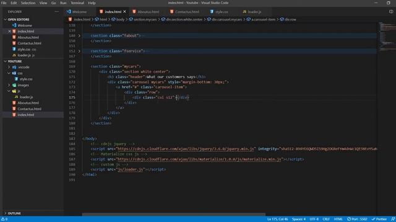Open the materialize.min.js CDN URL
Image resolution: width=396 pixels, height=222 pixels.
coord(199,159)
